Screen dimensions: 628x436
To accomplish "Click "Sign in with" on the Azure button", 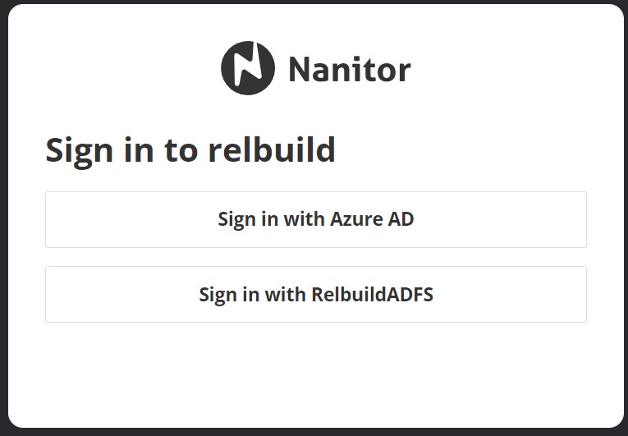I will coord(271,219).
